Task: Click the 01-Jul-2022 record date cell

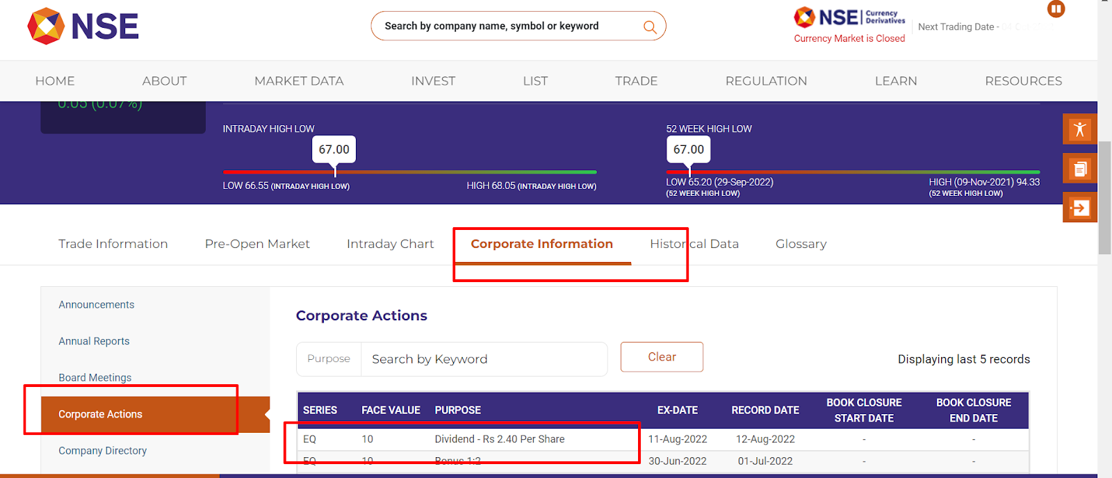Action: (765, 461)
